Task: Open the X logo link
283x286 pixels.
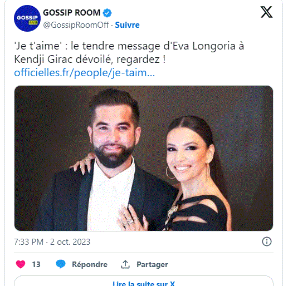Action: point(266,12)
